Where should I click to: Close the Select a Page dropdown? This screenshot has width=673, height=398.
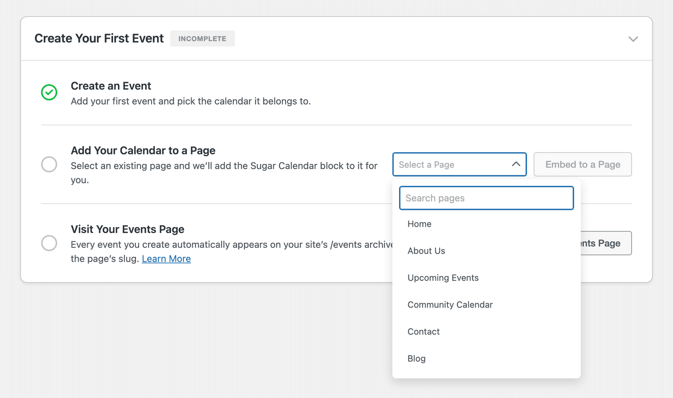point(459,164)
